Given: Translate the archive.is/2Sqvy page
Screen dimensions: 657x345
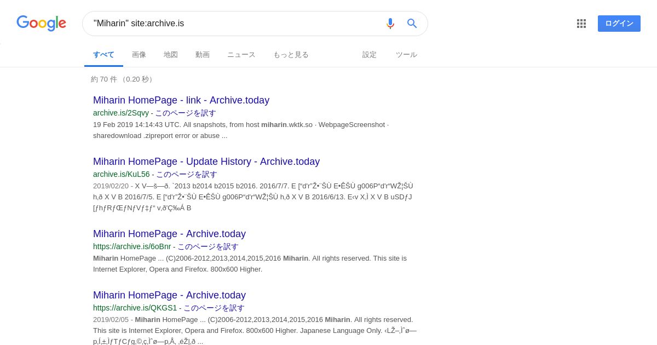Looking at the screenshot, I should coord(186,113).
